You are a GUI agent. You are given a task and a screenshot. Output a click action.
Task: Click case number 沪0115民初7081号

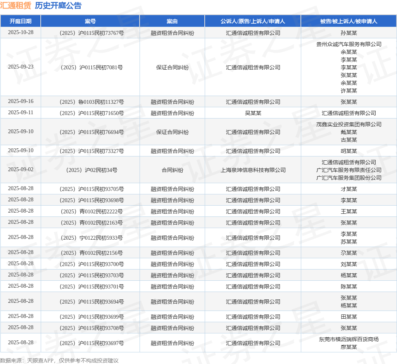pos(91,67)
